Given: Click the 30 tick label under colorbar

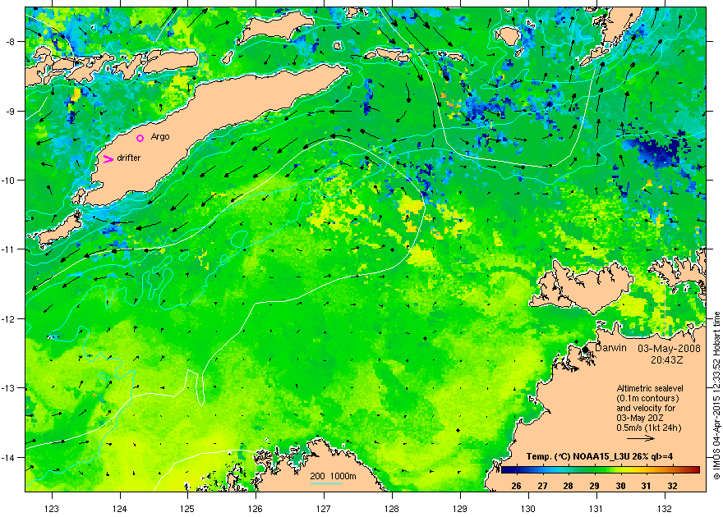Looking at the screenshot, I should pos(620,486).
